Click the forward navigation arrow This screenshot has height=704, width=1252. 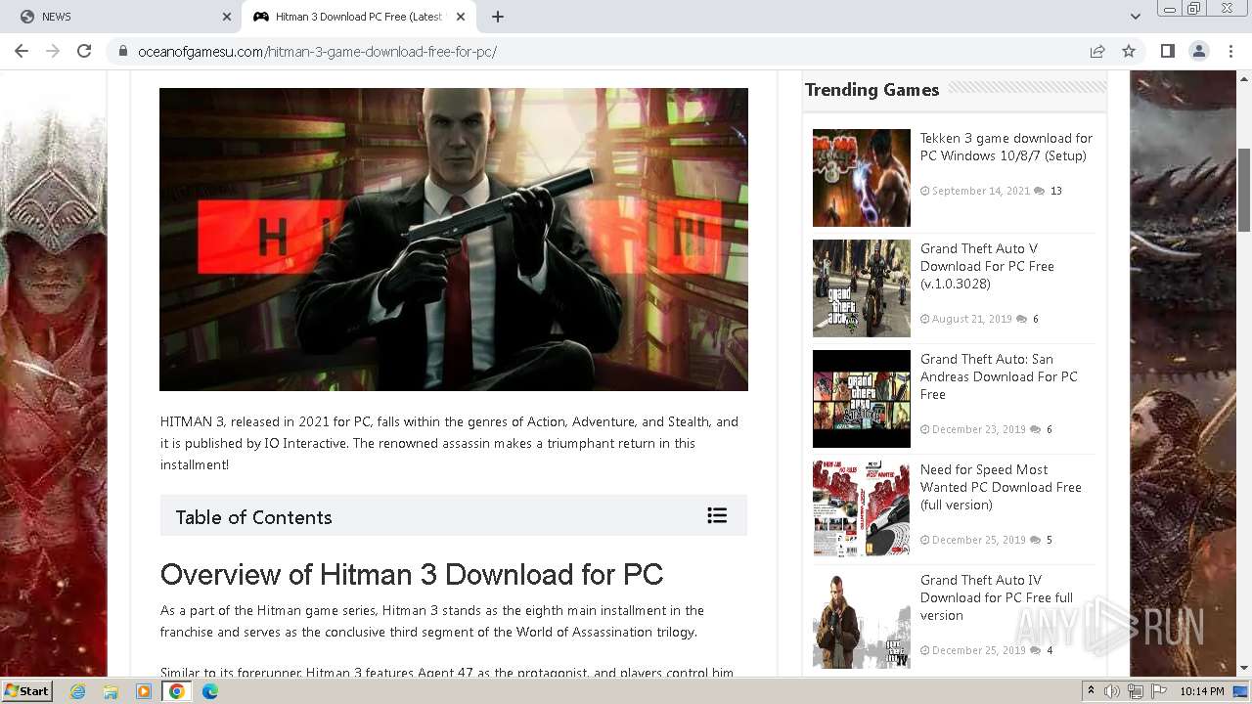point(53,51)
